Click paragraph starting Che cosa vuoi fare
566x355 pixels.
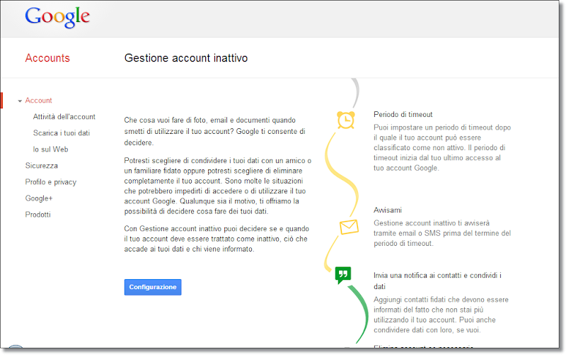point(215,131)
